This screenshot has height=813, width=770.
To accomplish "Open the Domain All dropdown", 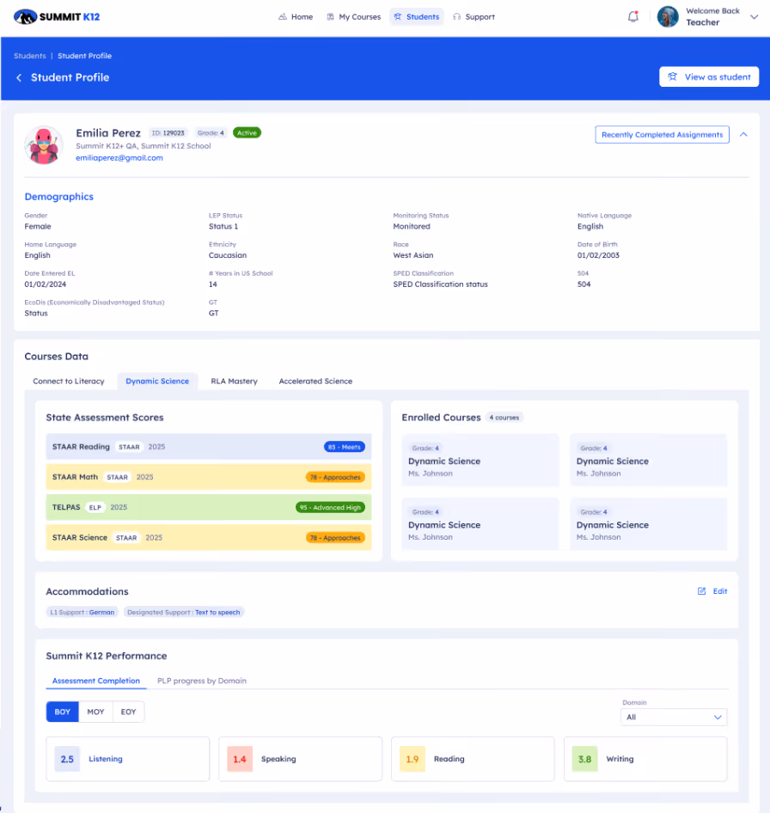I will 674,717.
